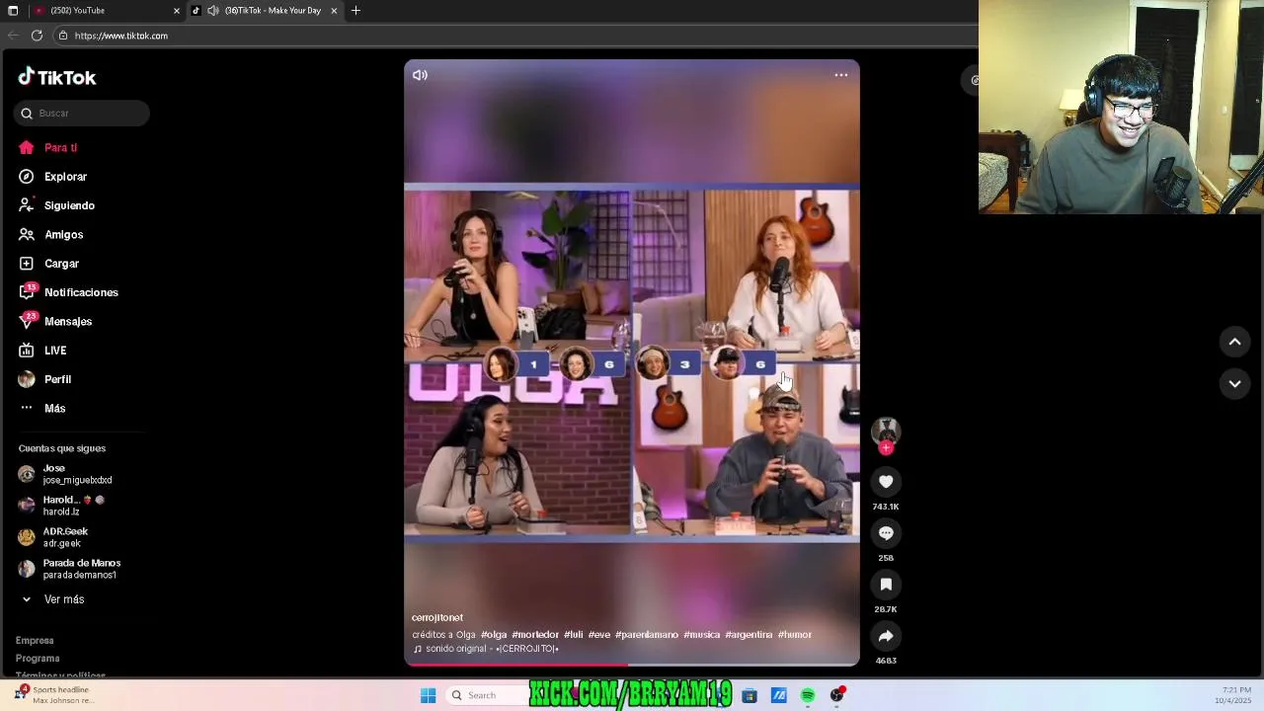This screenshot has width=1264, height=711.
Task: Click the taskbar Search box
Action: (x=486, y=695)
